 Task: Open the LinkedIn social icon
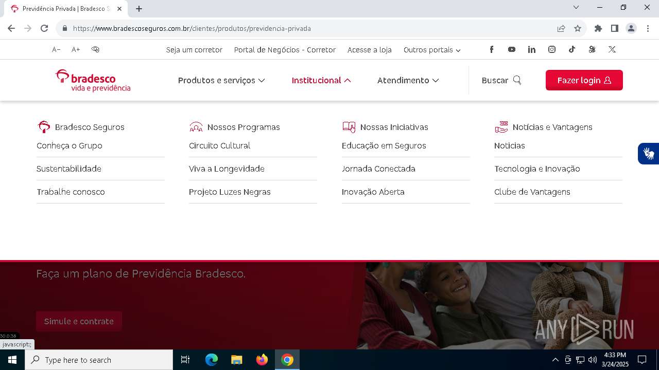(532, 49)
